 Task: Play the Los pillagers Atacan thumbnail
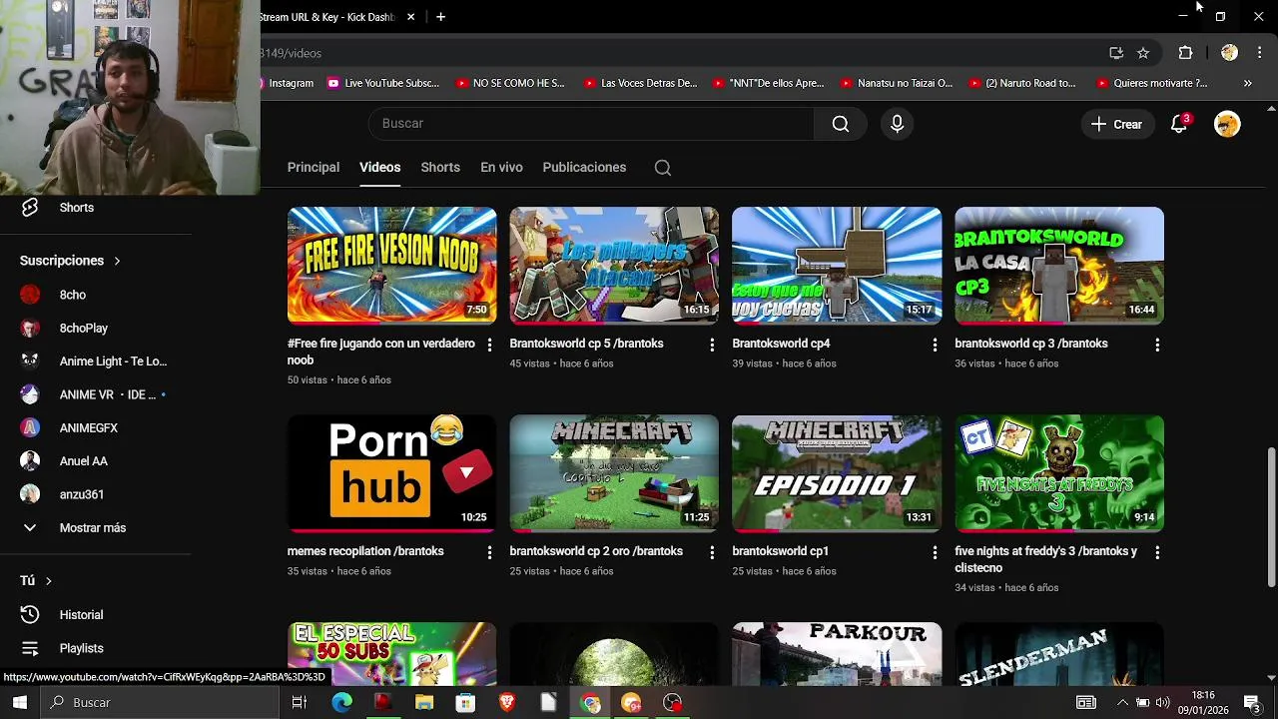(x=614, y=266)
